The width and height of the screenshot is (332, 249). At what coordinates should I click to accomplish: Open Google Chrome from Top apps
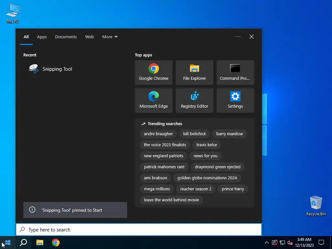(x=153, y=73)
